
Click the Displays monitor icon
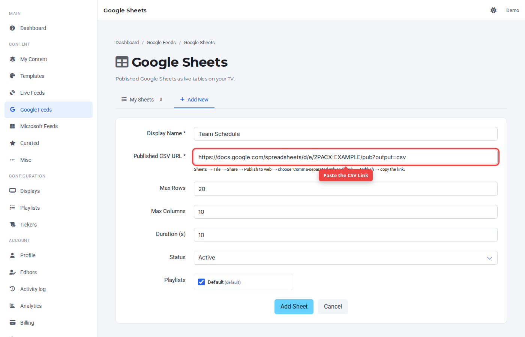12,191
